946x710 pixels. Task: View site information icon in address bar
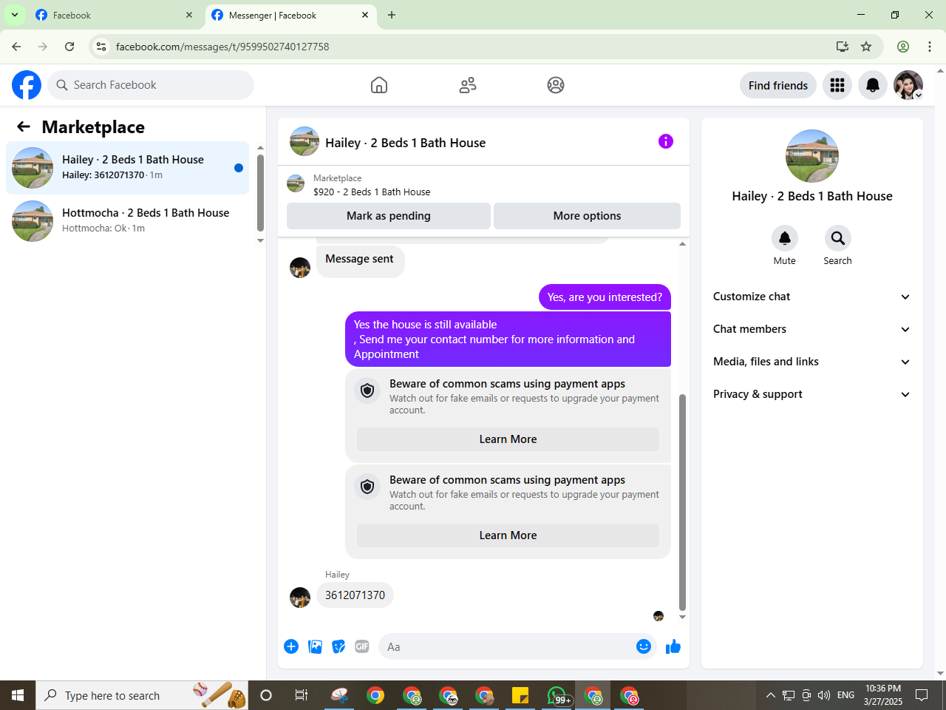pyautogui.click(x=101, y=47)
